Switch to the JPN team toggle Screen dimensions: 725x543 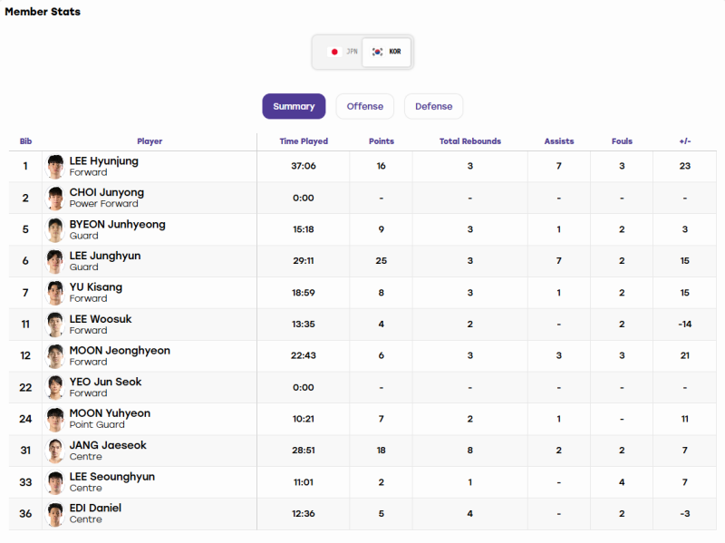tap(343, 52)
